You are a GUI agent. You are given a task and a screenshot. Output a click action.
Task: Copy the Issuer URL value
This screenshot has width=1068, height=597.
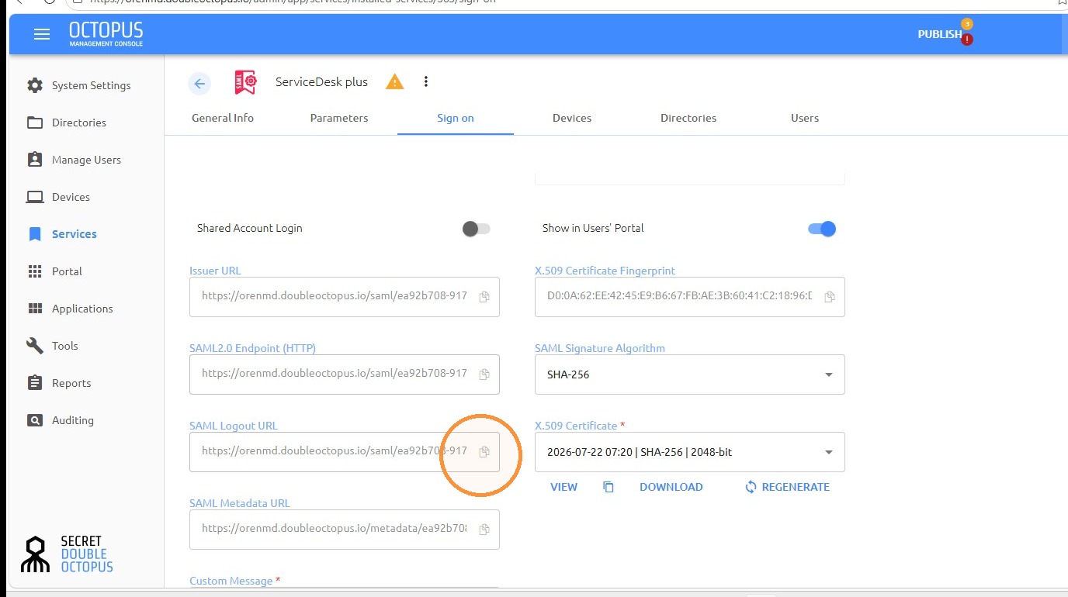coord(484,296)
